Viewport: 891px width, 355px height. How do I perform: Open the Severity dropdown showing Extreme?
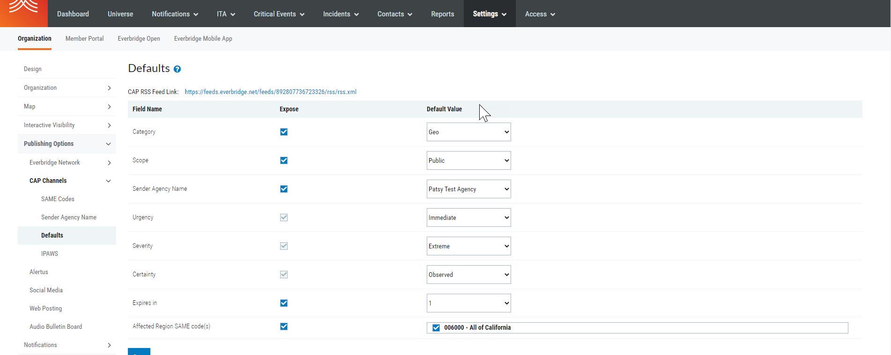click(468, 246)
